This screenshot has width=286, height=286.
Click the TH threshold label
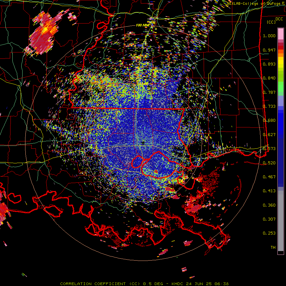point(273,248)
